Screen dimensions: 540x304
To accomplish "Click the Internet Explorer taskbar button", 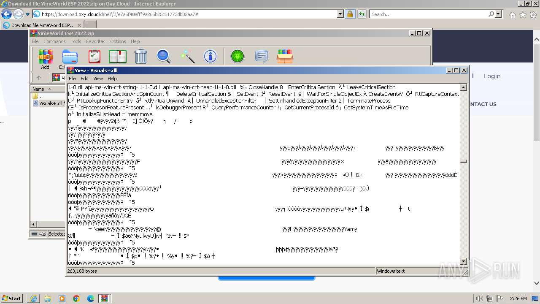I will 33,299.
